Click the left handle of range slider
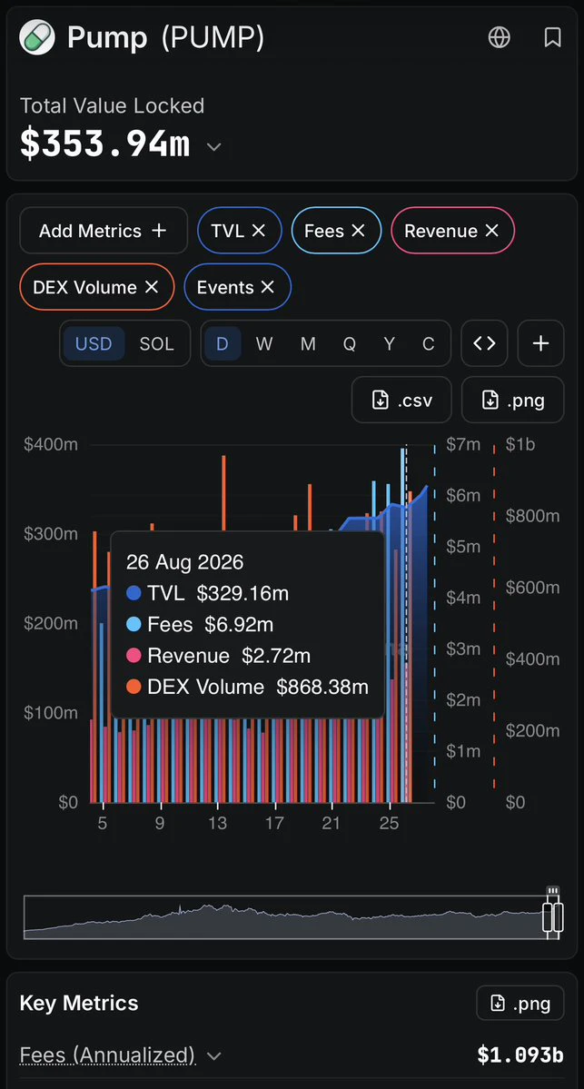The height and width of the screenshot is (1089, 584). 548,917
